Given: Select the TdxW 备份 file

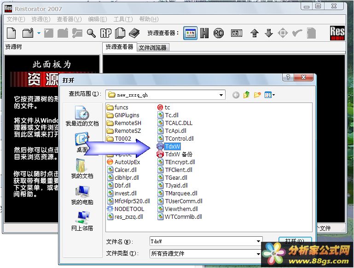Looking at the screenshot, I should coord(174,154).
